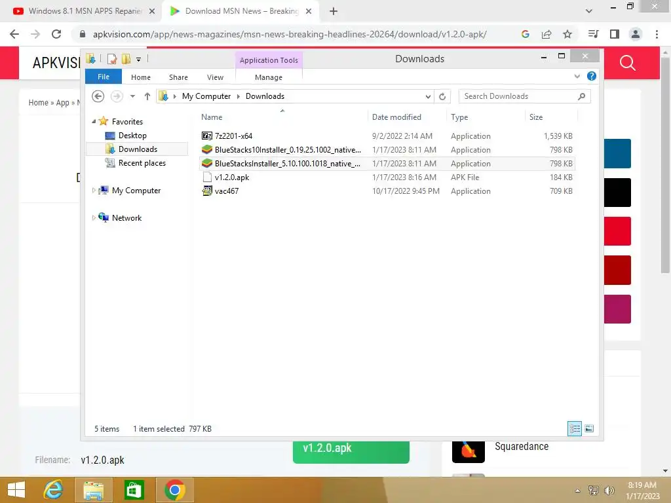Screen dimensions: 671x503
Task: Click green v1.2.0.apk download button
Action: pos(351,451)
